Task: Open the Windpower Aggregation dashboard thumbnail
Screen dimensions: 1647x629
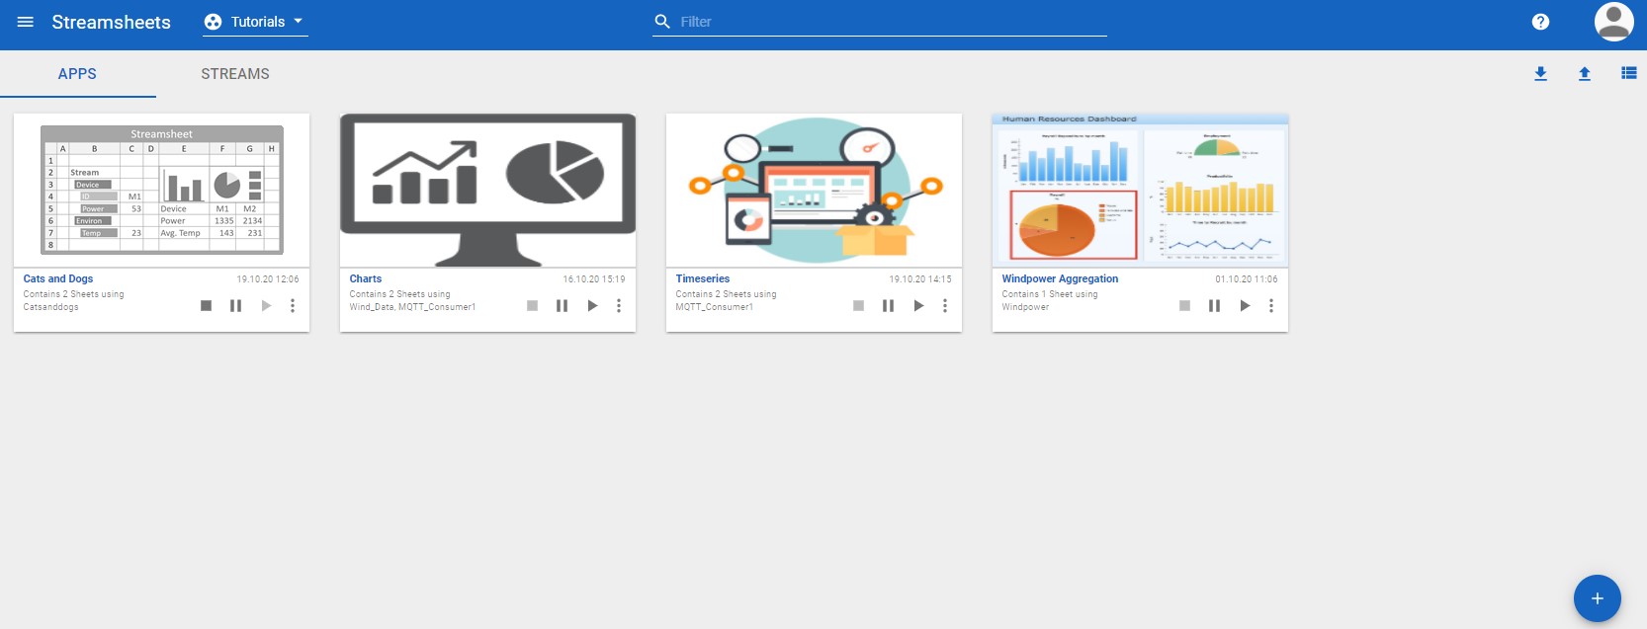Action: 1140,190
